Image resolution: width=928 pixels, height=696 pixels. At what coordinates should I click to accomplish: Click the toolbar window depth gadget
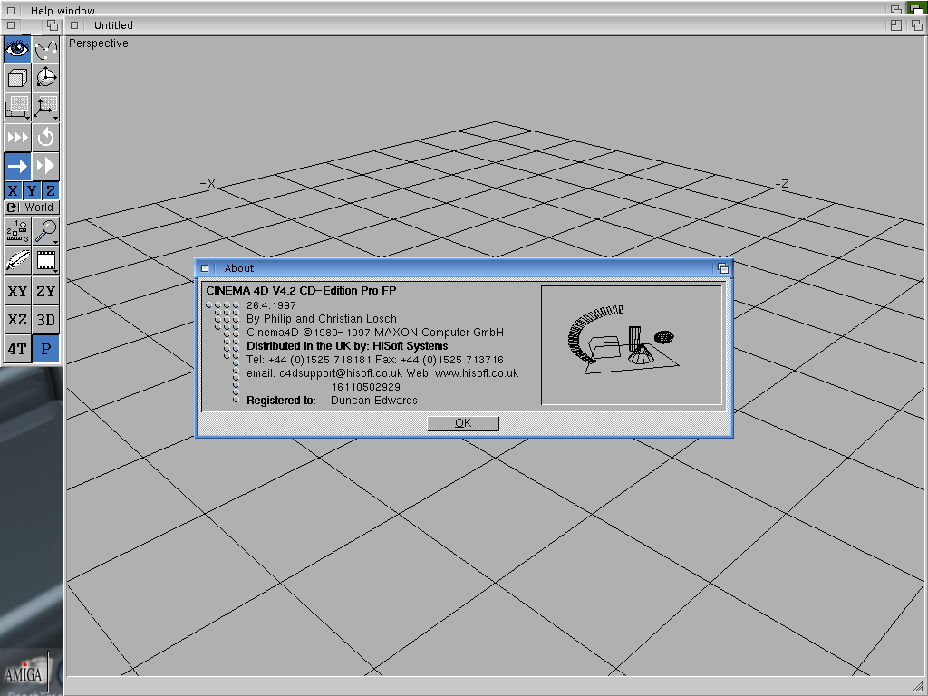pyautogui.click(x=53, y=25)
